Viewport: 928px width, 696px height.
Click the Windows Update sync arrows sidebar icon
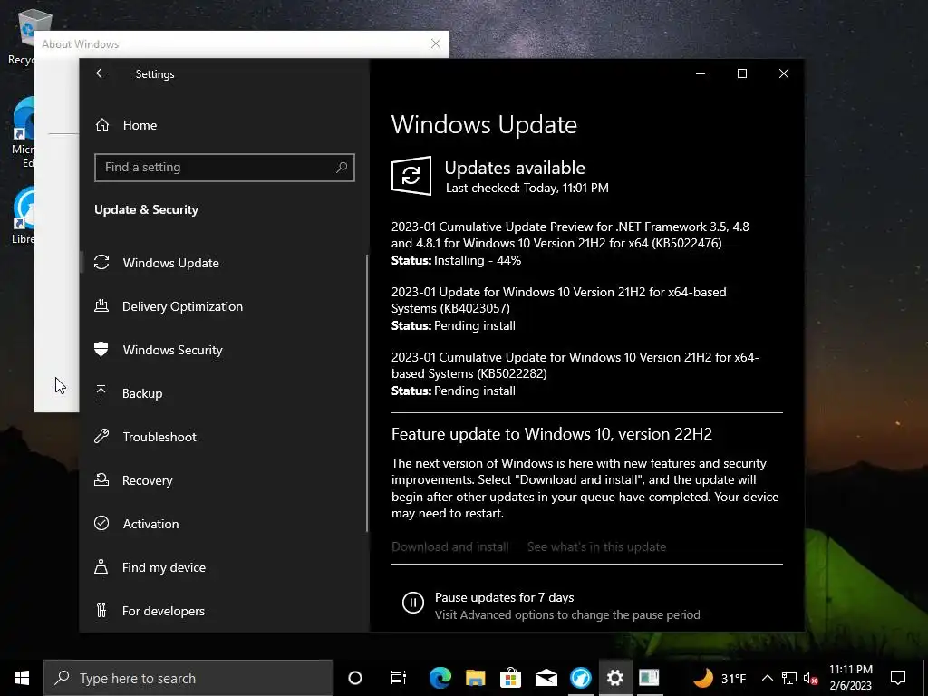[101, 262]
